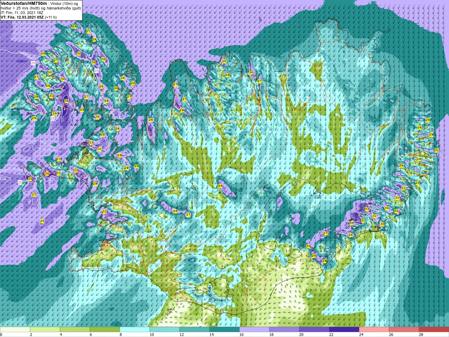Select the salmon 26–28 m/s legend swatch
The width and height of the screenshot is (449, 337).
click(404, 330)
